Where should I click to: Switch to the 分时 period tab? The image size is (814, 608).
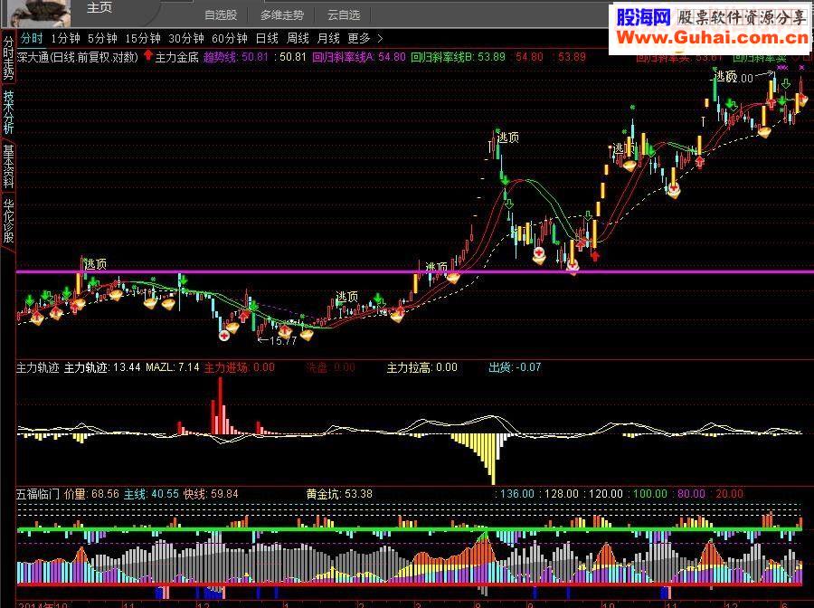click(32, 38)
